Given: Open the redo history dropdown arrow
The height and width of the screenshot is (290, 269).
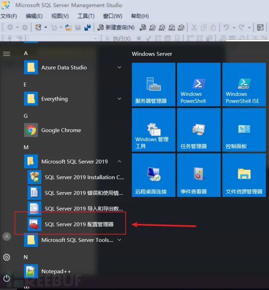Looking at the screenshot, I should click(249, 28).
